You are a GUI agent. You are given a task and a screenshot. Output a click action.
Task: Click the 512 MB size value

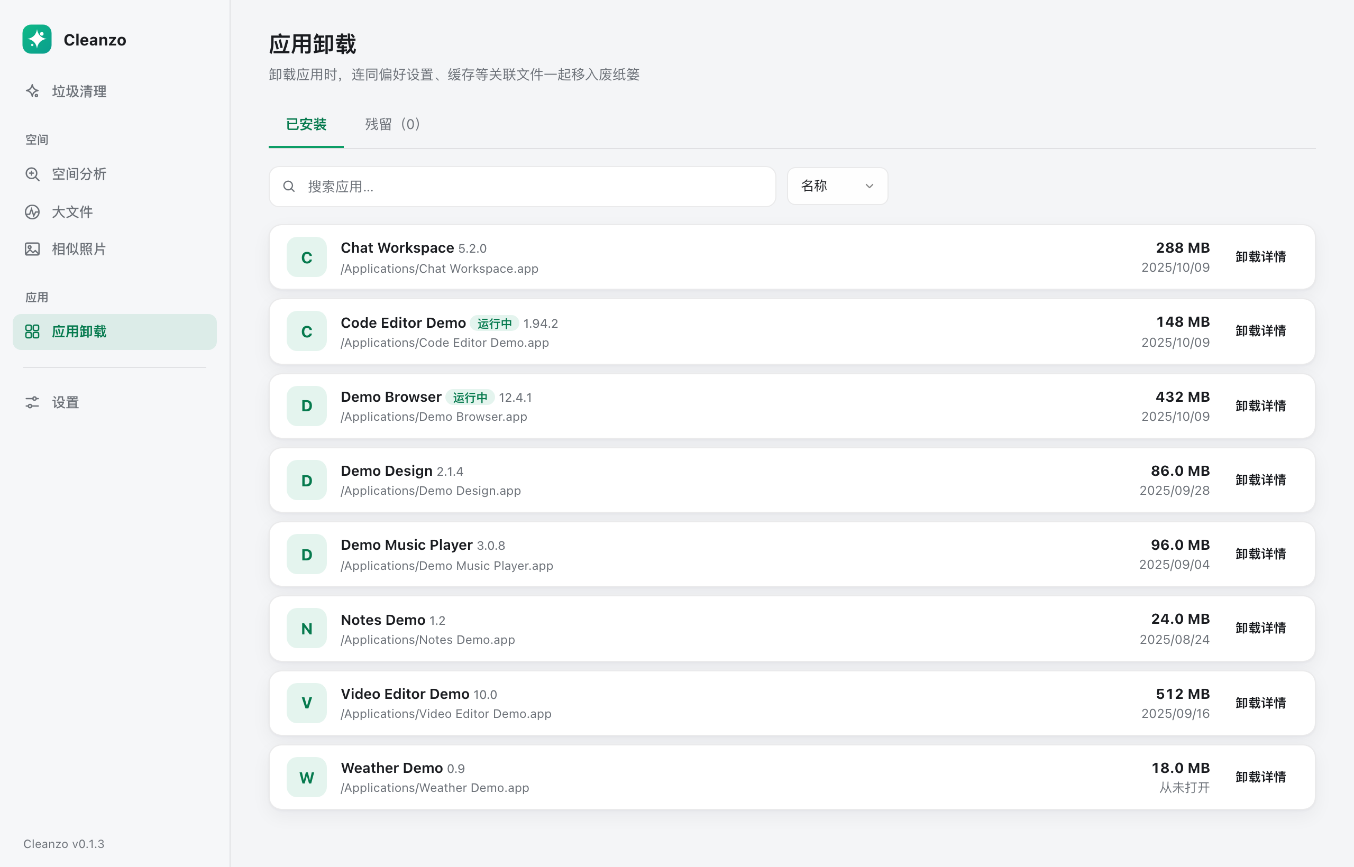click(x=1183, y=694)
